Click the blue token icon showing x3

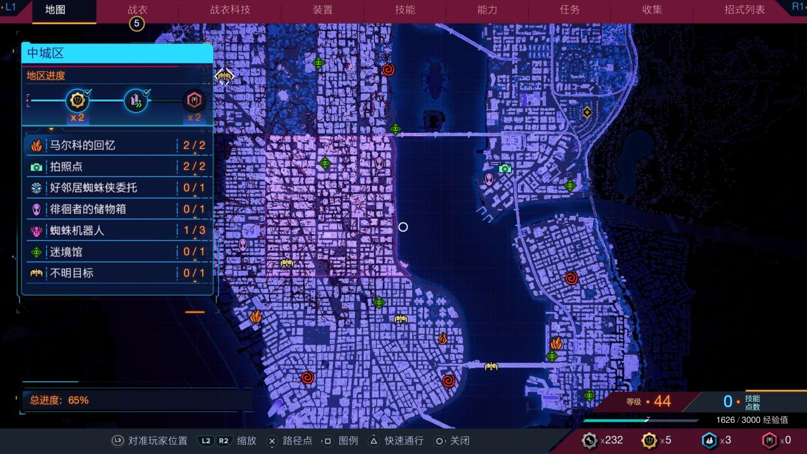point(709,440)
